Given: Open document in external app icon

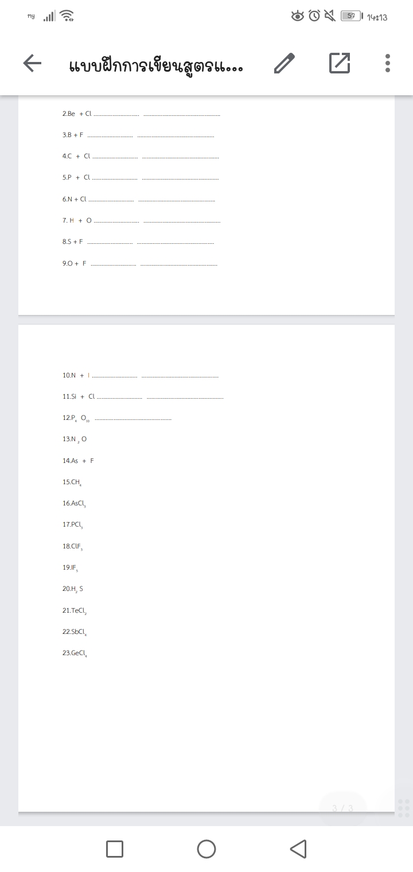Looking at the screenshot, I should pos(340,63).
